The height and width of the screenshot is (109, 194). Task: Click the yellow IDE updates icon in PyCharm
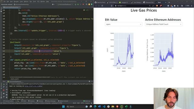[x=89, y=5]
